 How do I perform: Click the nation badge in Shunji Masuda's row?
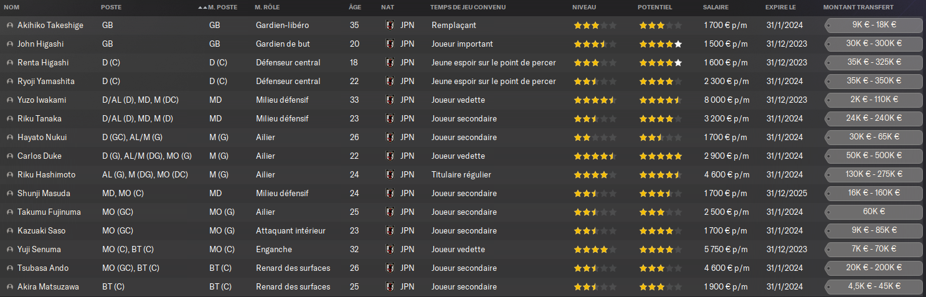pyautogui.click(x=390, y=194)
